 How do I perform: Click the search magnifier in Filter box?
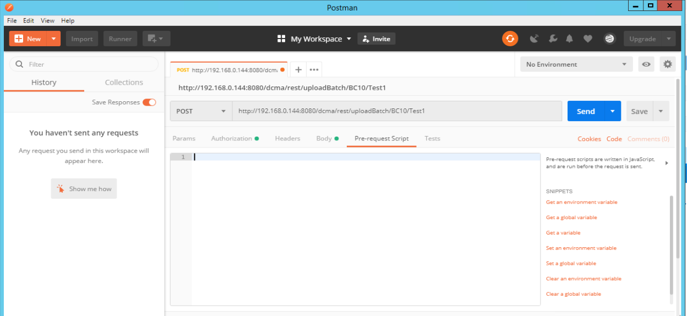(20, 64)
